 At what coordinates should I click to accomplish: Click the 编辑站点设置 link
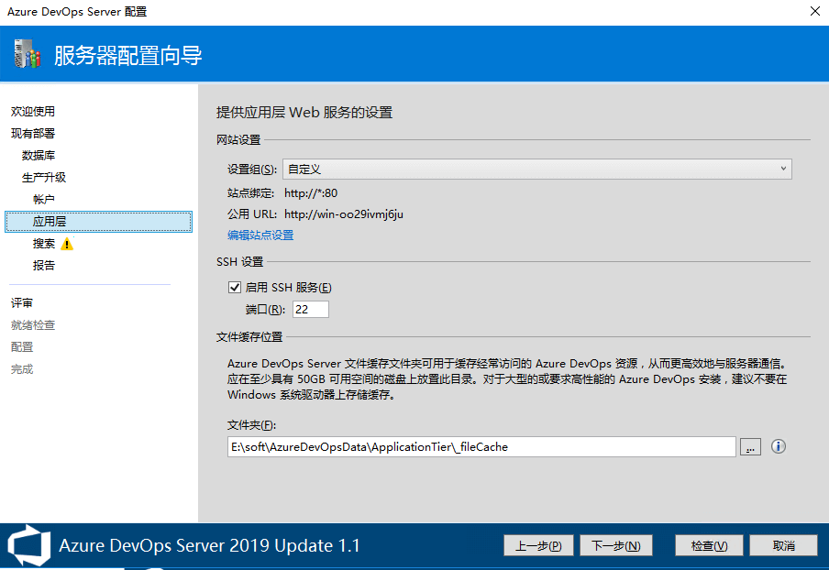click(260, 236)
